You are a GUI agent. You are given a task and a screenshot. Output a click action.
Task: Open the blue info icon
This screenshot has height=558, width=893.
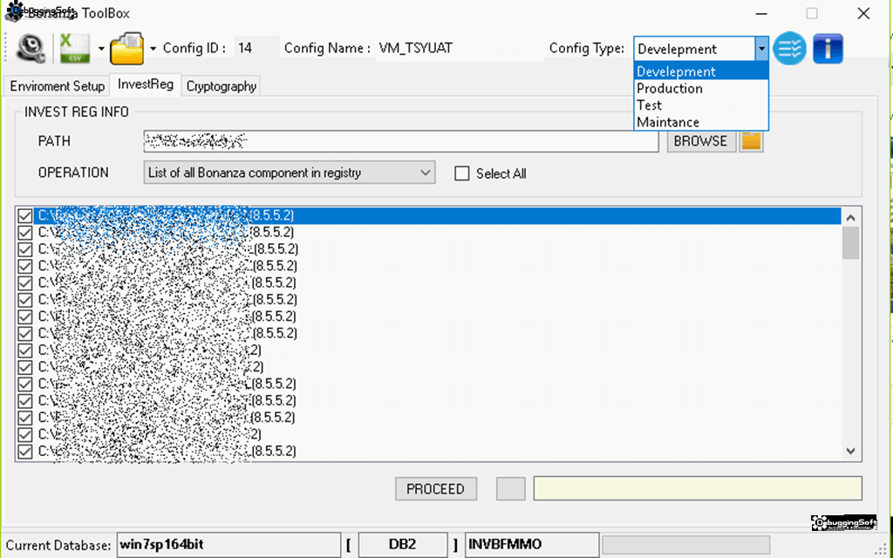pos(828,49)
